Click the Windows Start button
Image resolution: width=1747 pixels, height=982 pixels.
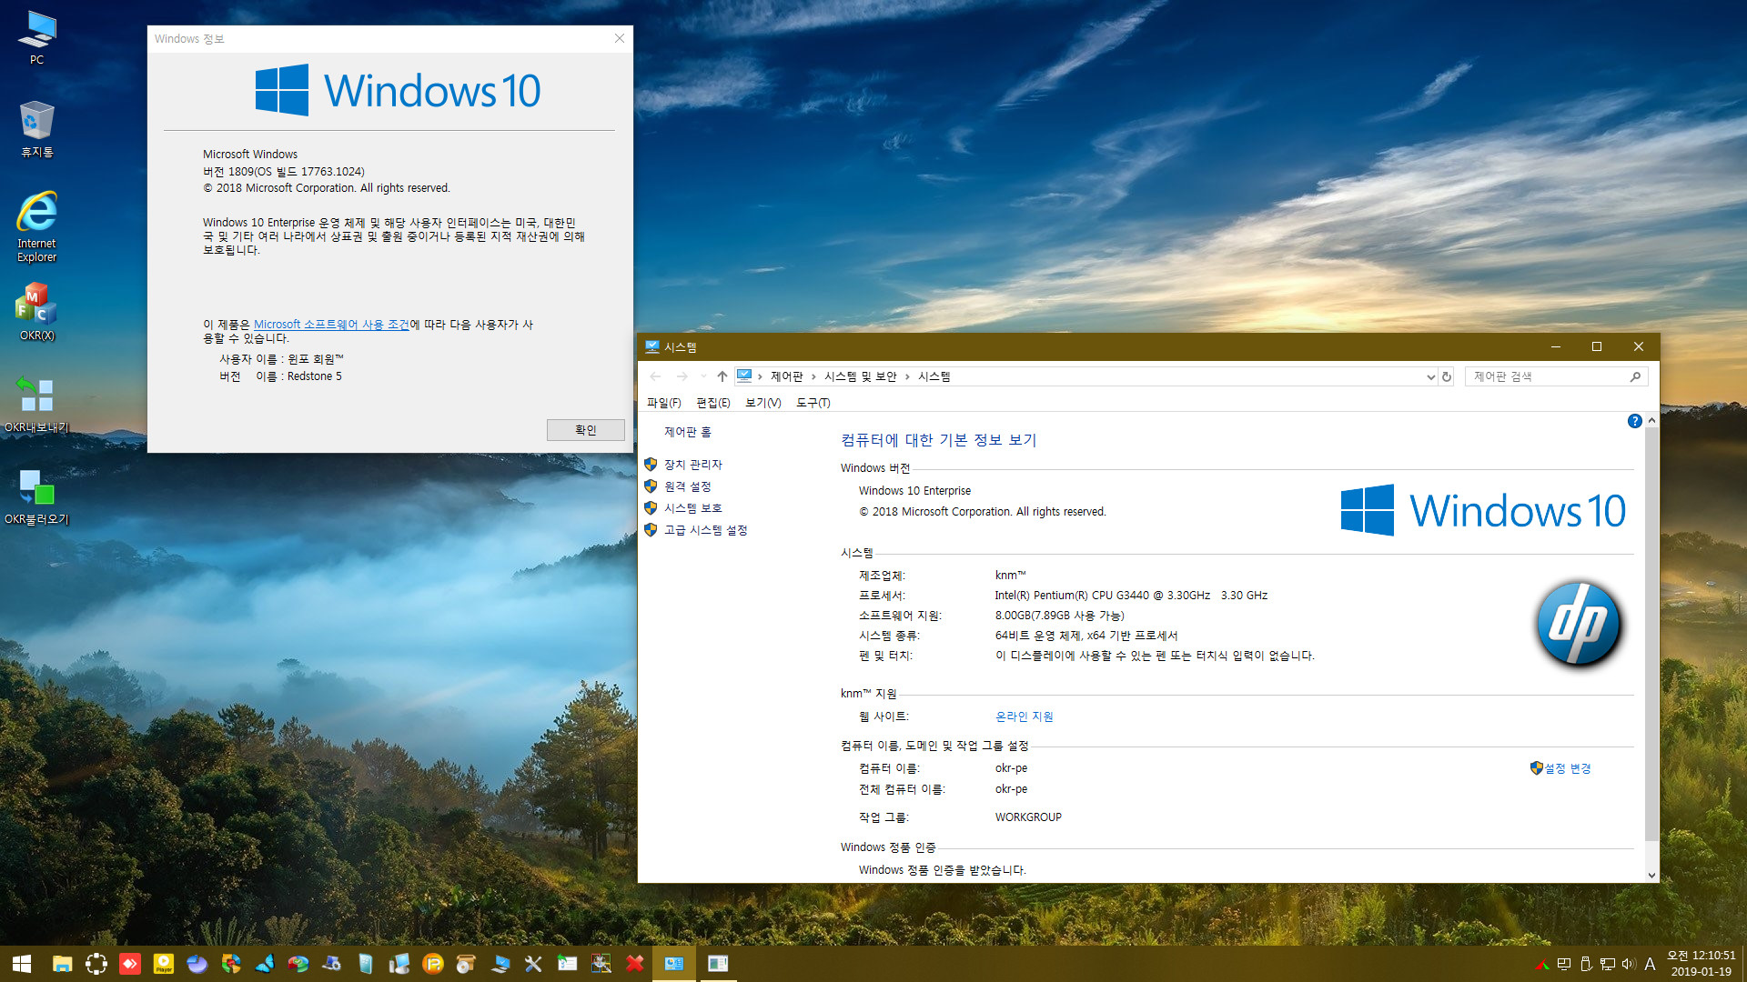[x=22, y=964]
